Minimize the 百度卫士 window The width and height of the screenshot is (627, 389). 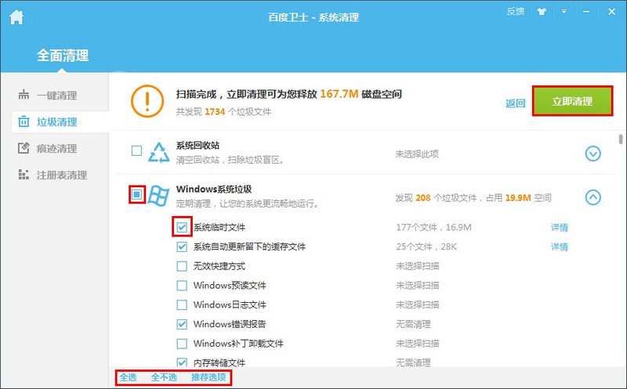586,12
